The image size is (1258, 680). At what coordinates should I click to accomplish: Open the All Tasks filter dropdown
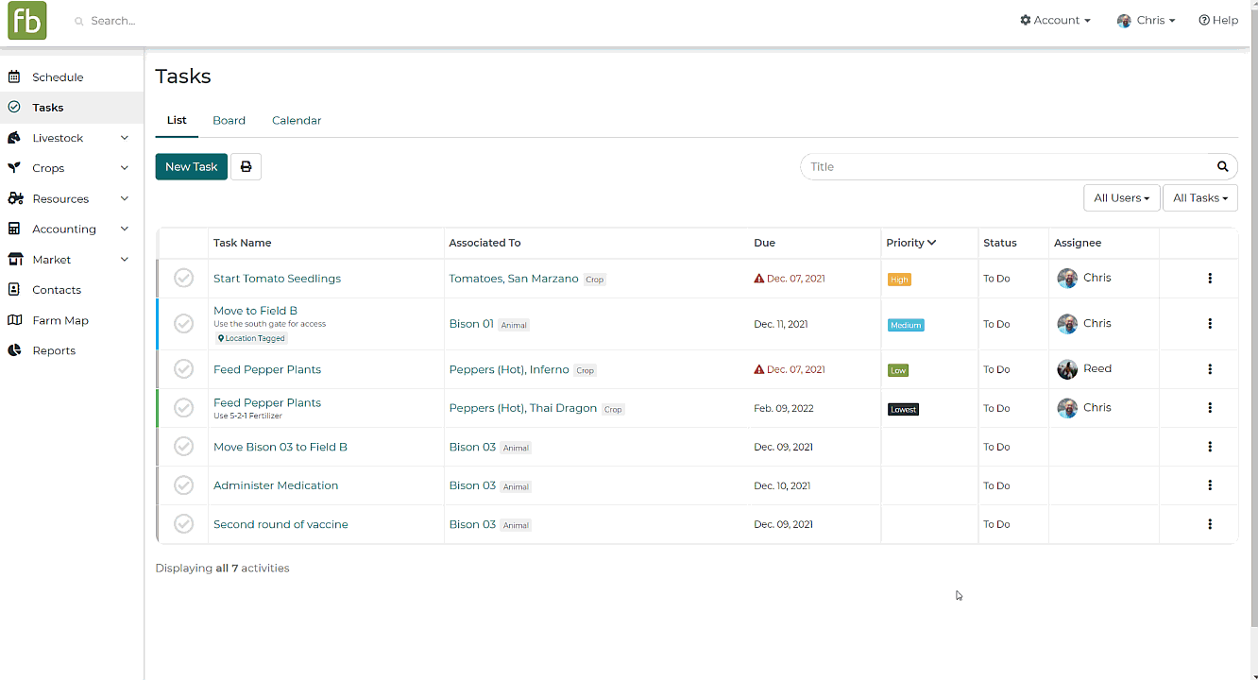pos(1199,198)
